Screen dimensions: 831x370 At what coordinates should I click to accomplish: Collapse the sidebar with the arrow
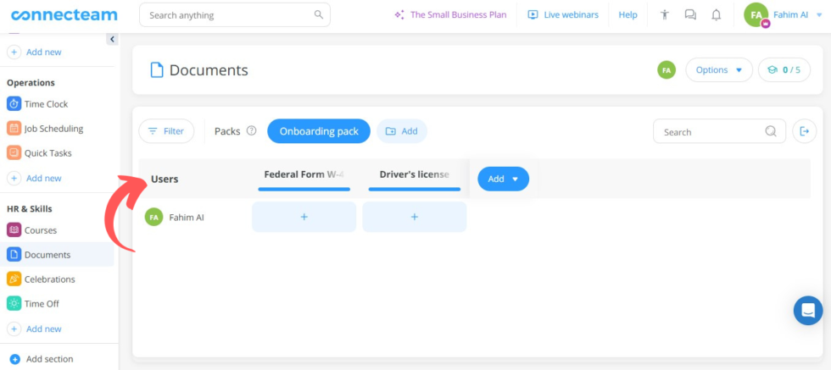112,39
